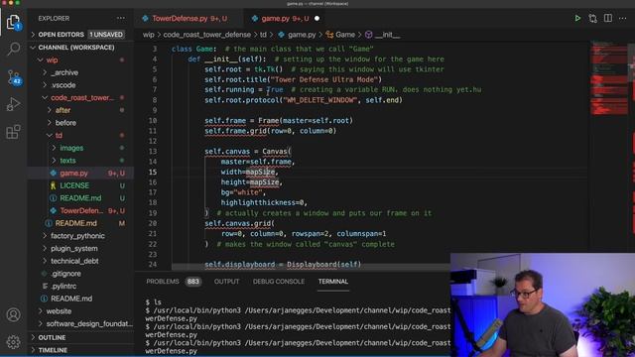Open the LICENSE file
The image size is (635, 357).
(80, 185)
